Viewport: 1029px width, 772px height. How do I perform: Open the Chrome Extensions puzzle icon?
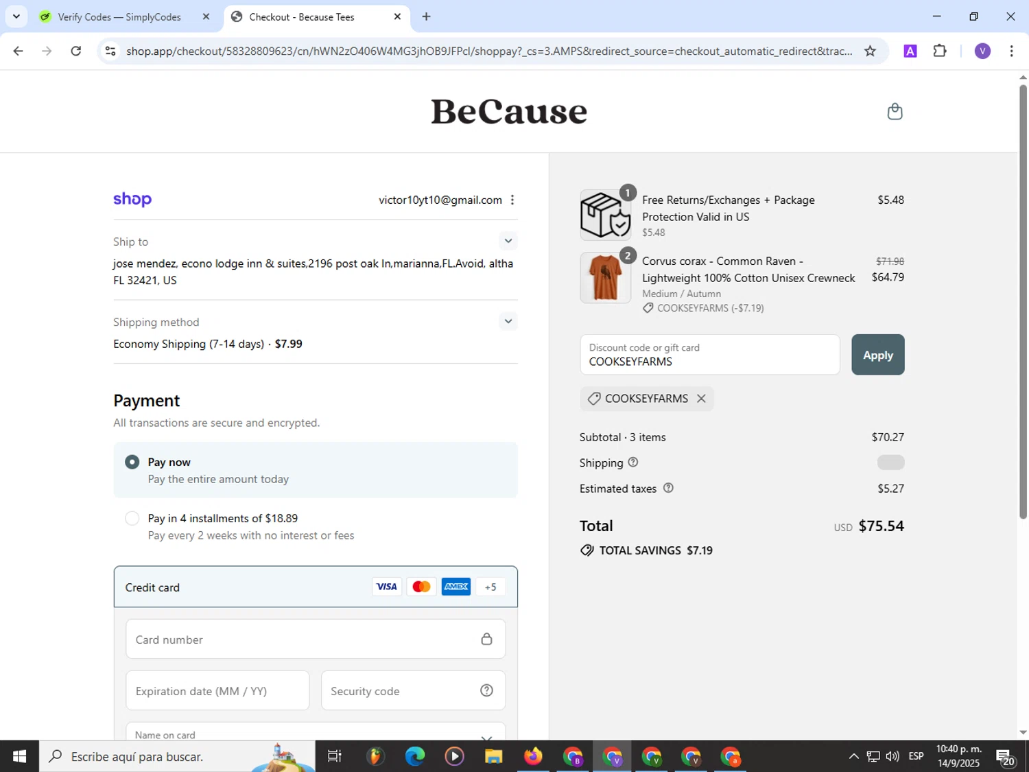[940, 51]
